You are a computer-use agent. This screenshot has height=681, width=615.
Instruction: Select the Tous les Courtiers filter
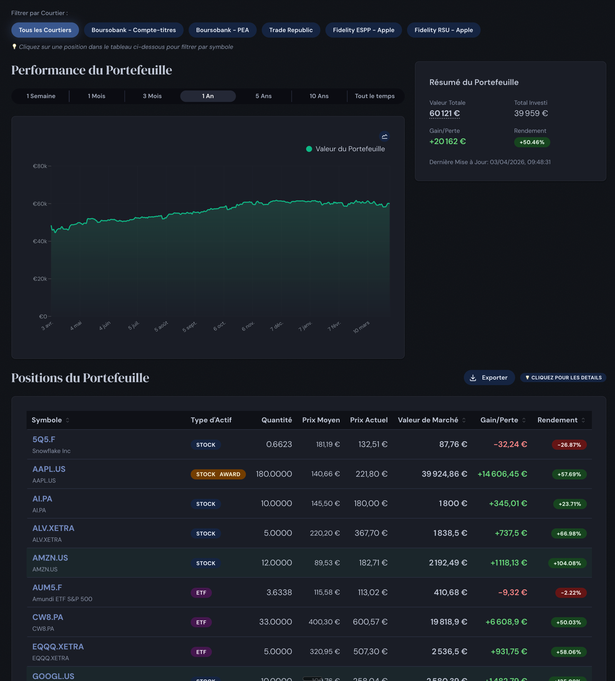tap(45, 30)
